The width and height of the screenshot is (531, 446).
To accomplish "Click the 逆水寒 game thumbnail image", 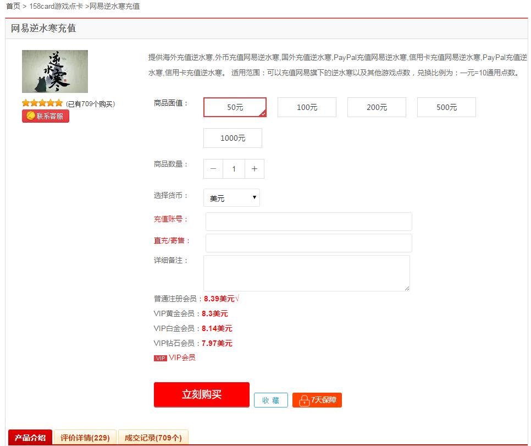I will point(55,71).
